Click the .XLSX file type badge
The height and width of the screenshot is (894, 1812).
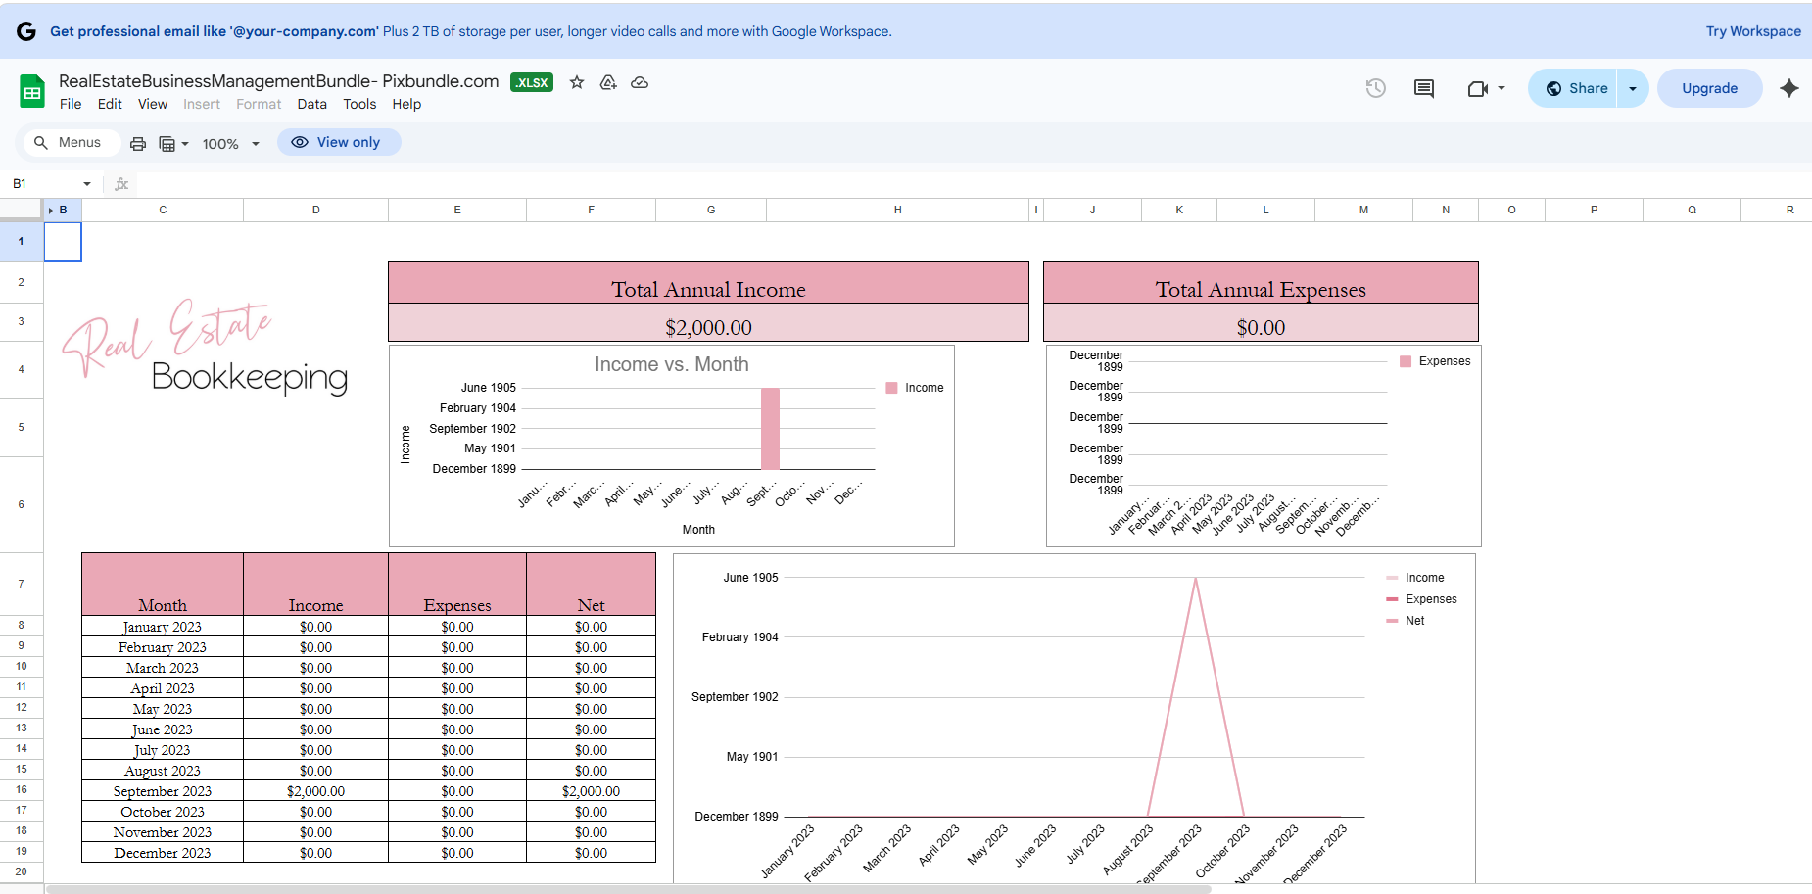click(x=532, y=82)
